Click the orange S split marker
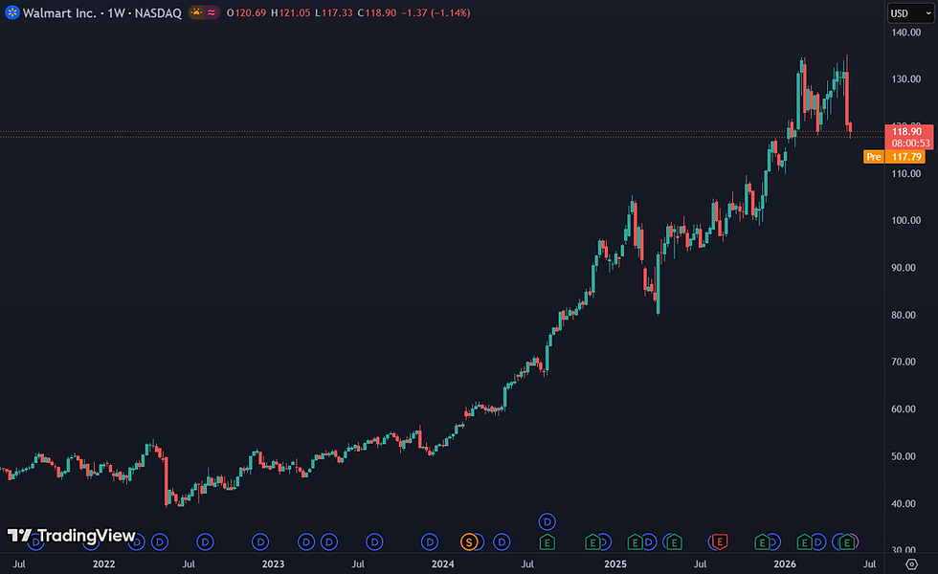This screenshot has height=574, width=938. click(470, 542)
